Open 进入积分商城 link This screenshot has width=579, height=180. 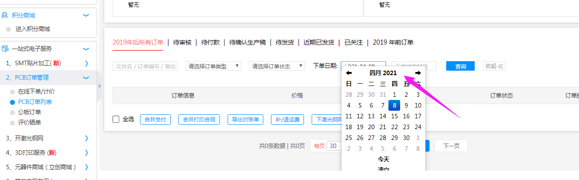click(x=33, y=29)
